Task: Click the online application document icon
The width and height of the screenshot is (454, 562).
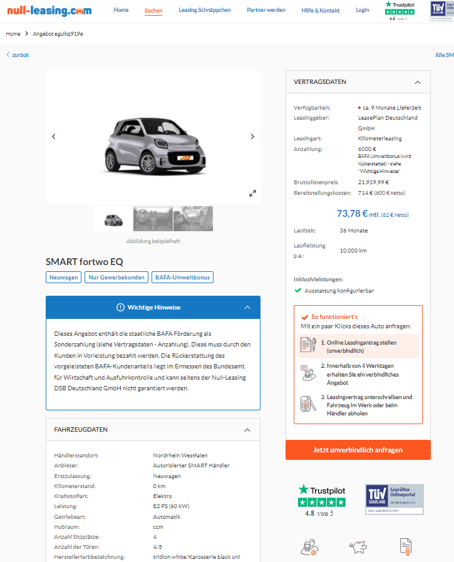Action: (308, 345)
